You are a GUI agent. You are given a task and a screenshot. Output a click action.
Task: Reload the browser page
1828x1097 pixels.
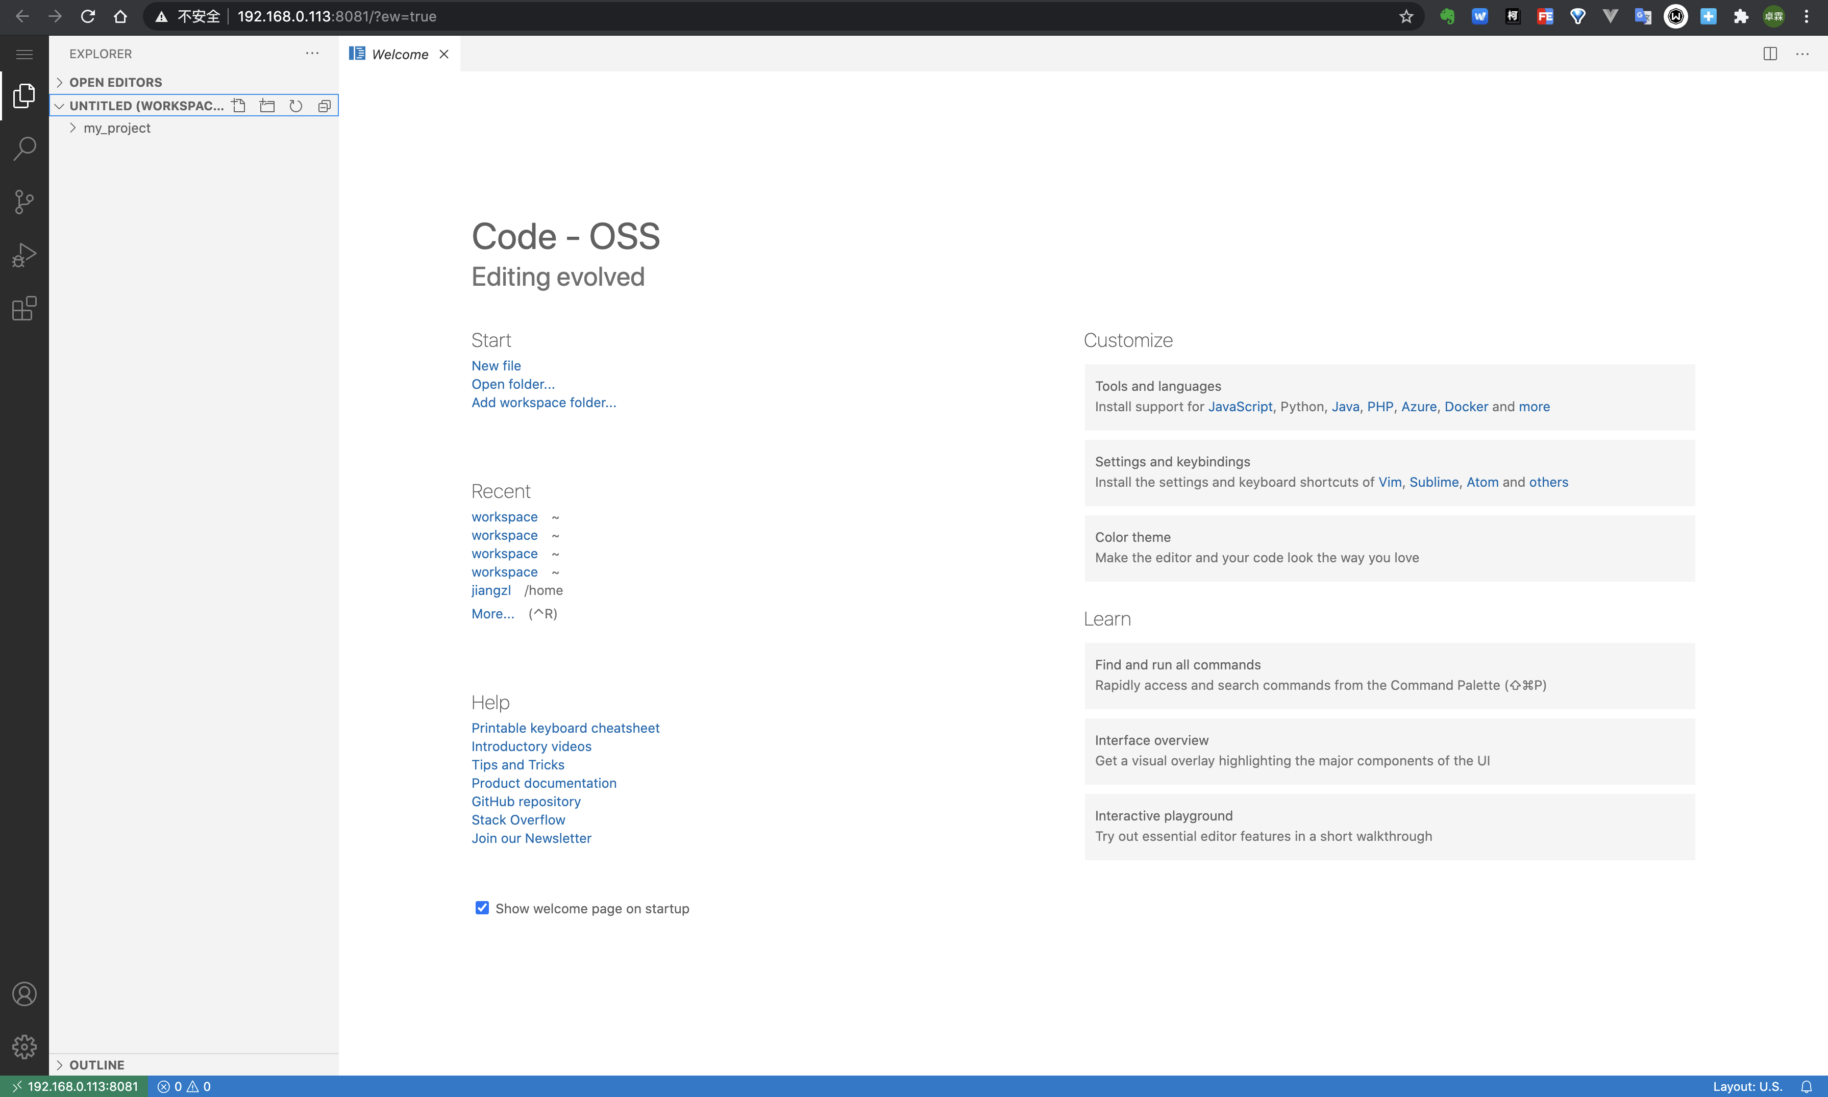(88, 16)
